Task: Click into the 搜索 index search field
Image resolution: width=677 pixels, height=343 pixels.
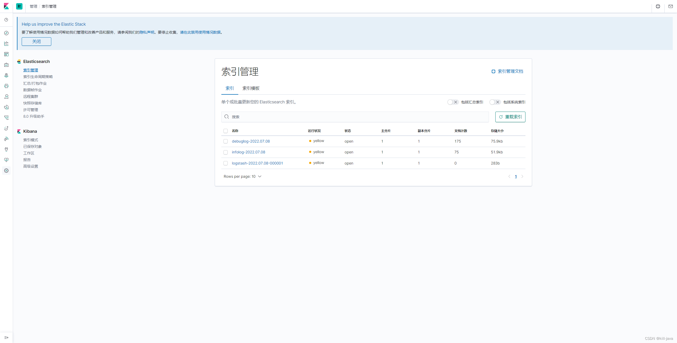Action: tap(355, 117)
